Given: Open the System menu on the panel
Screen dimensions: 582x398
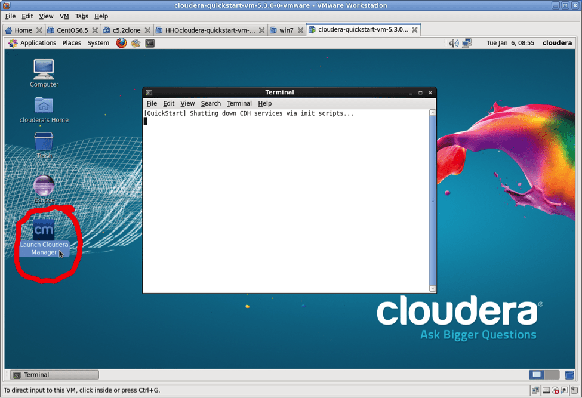Looking at the screenshot, I should (x=98, y=42).
